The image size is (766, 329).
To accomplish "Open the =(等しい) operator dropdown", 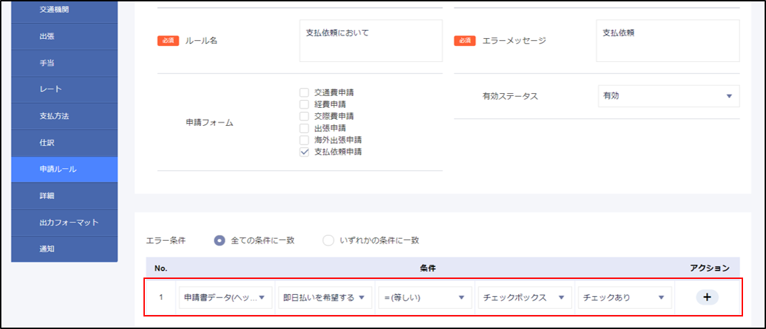I will click(423, 298).
